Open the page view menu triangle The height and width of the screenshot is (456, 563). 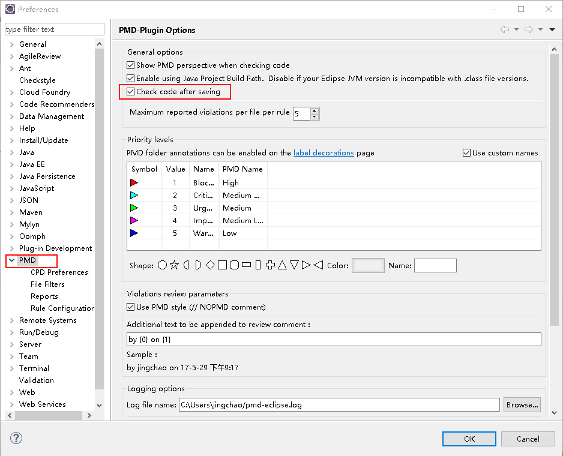pos(552,29)
